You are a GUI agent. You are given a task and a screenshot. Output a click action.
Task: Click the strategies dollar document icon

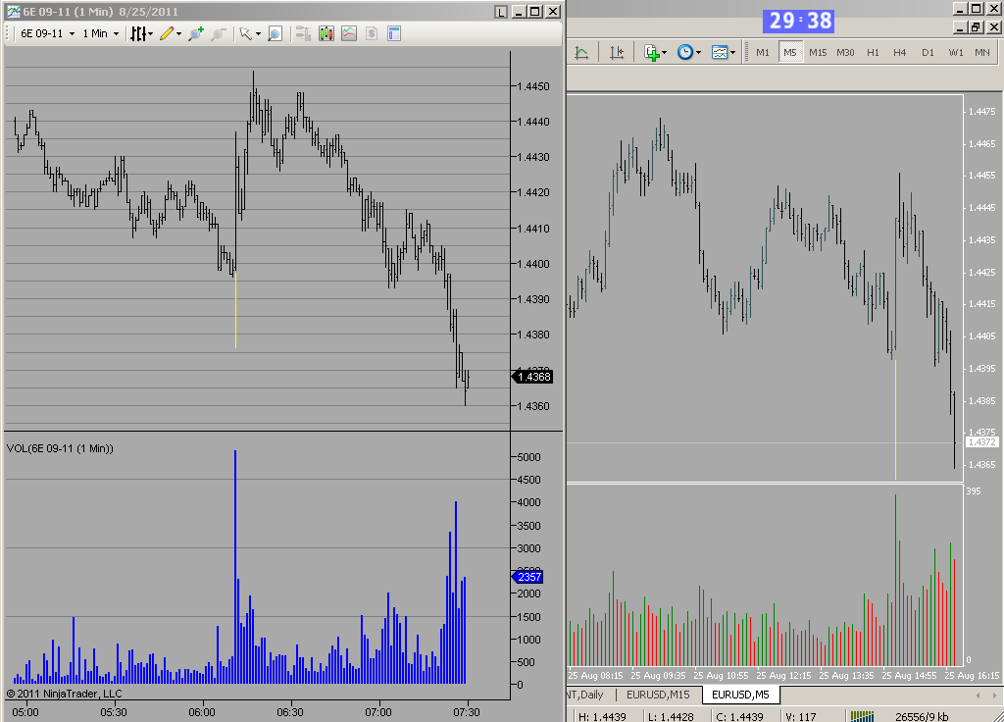point(372,34)
